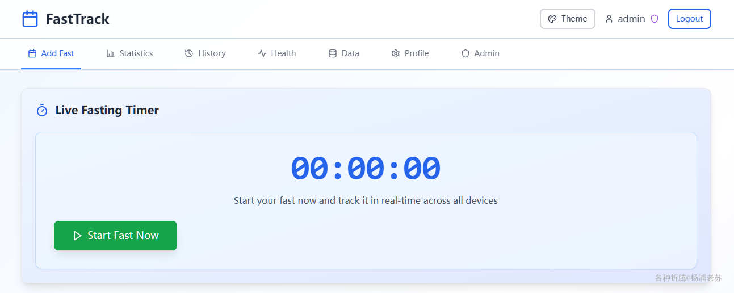Click the 'Start your fast now' description text
The width and height of the screenshot is (734, 293).
tap(366, 200)
